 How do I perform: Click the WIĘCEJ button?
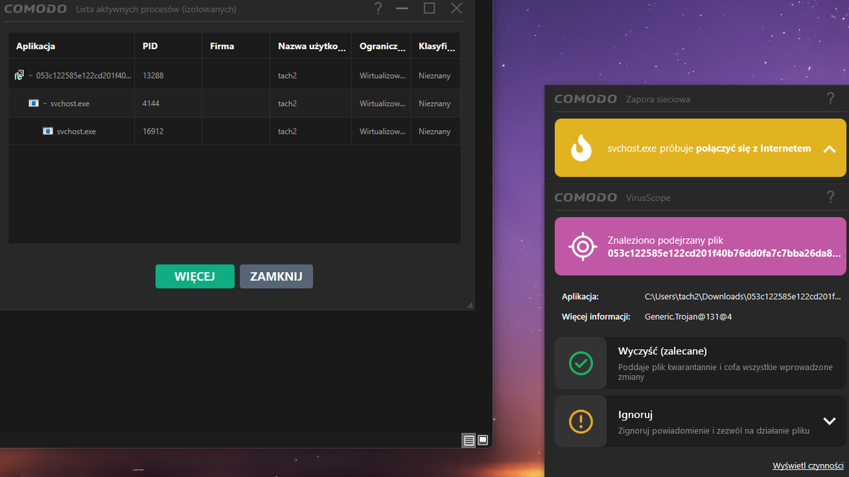tap(195, 277)
